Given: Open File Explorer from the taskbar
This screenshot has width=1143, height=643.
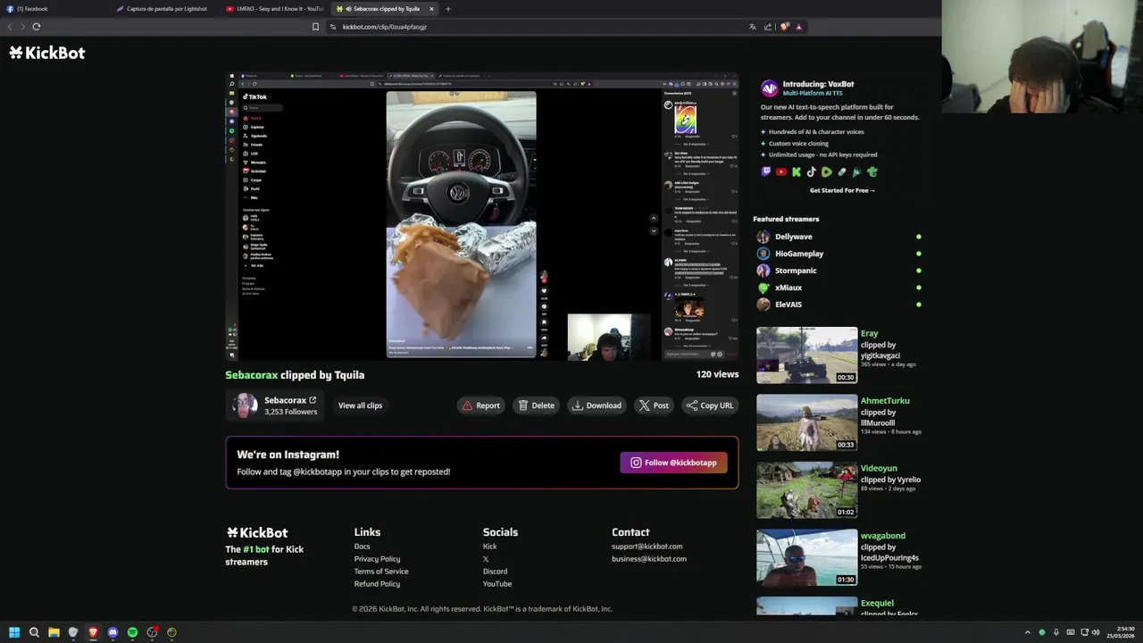Looking at the screenshot, I should (54, 632).
